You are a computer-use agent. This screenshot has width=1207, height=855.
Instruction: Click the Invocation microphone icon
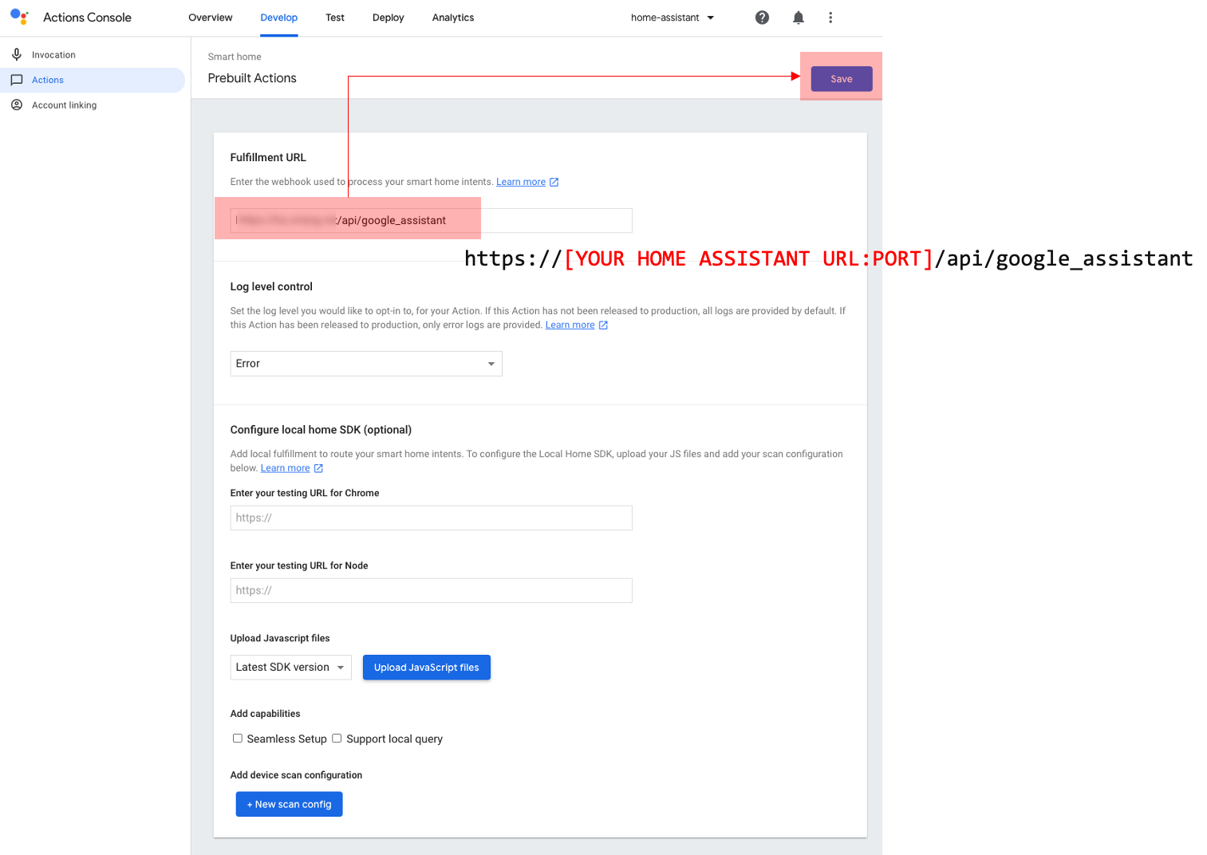17,54
